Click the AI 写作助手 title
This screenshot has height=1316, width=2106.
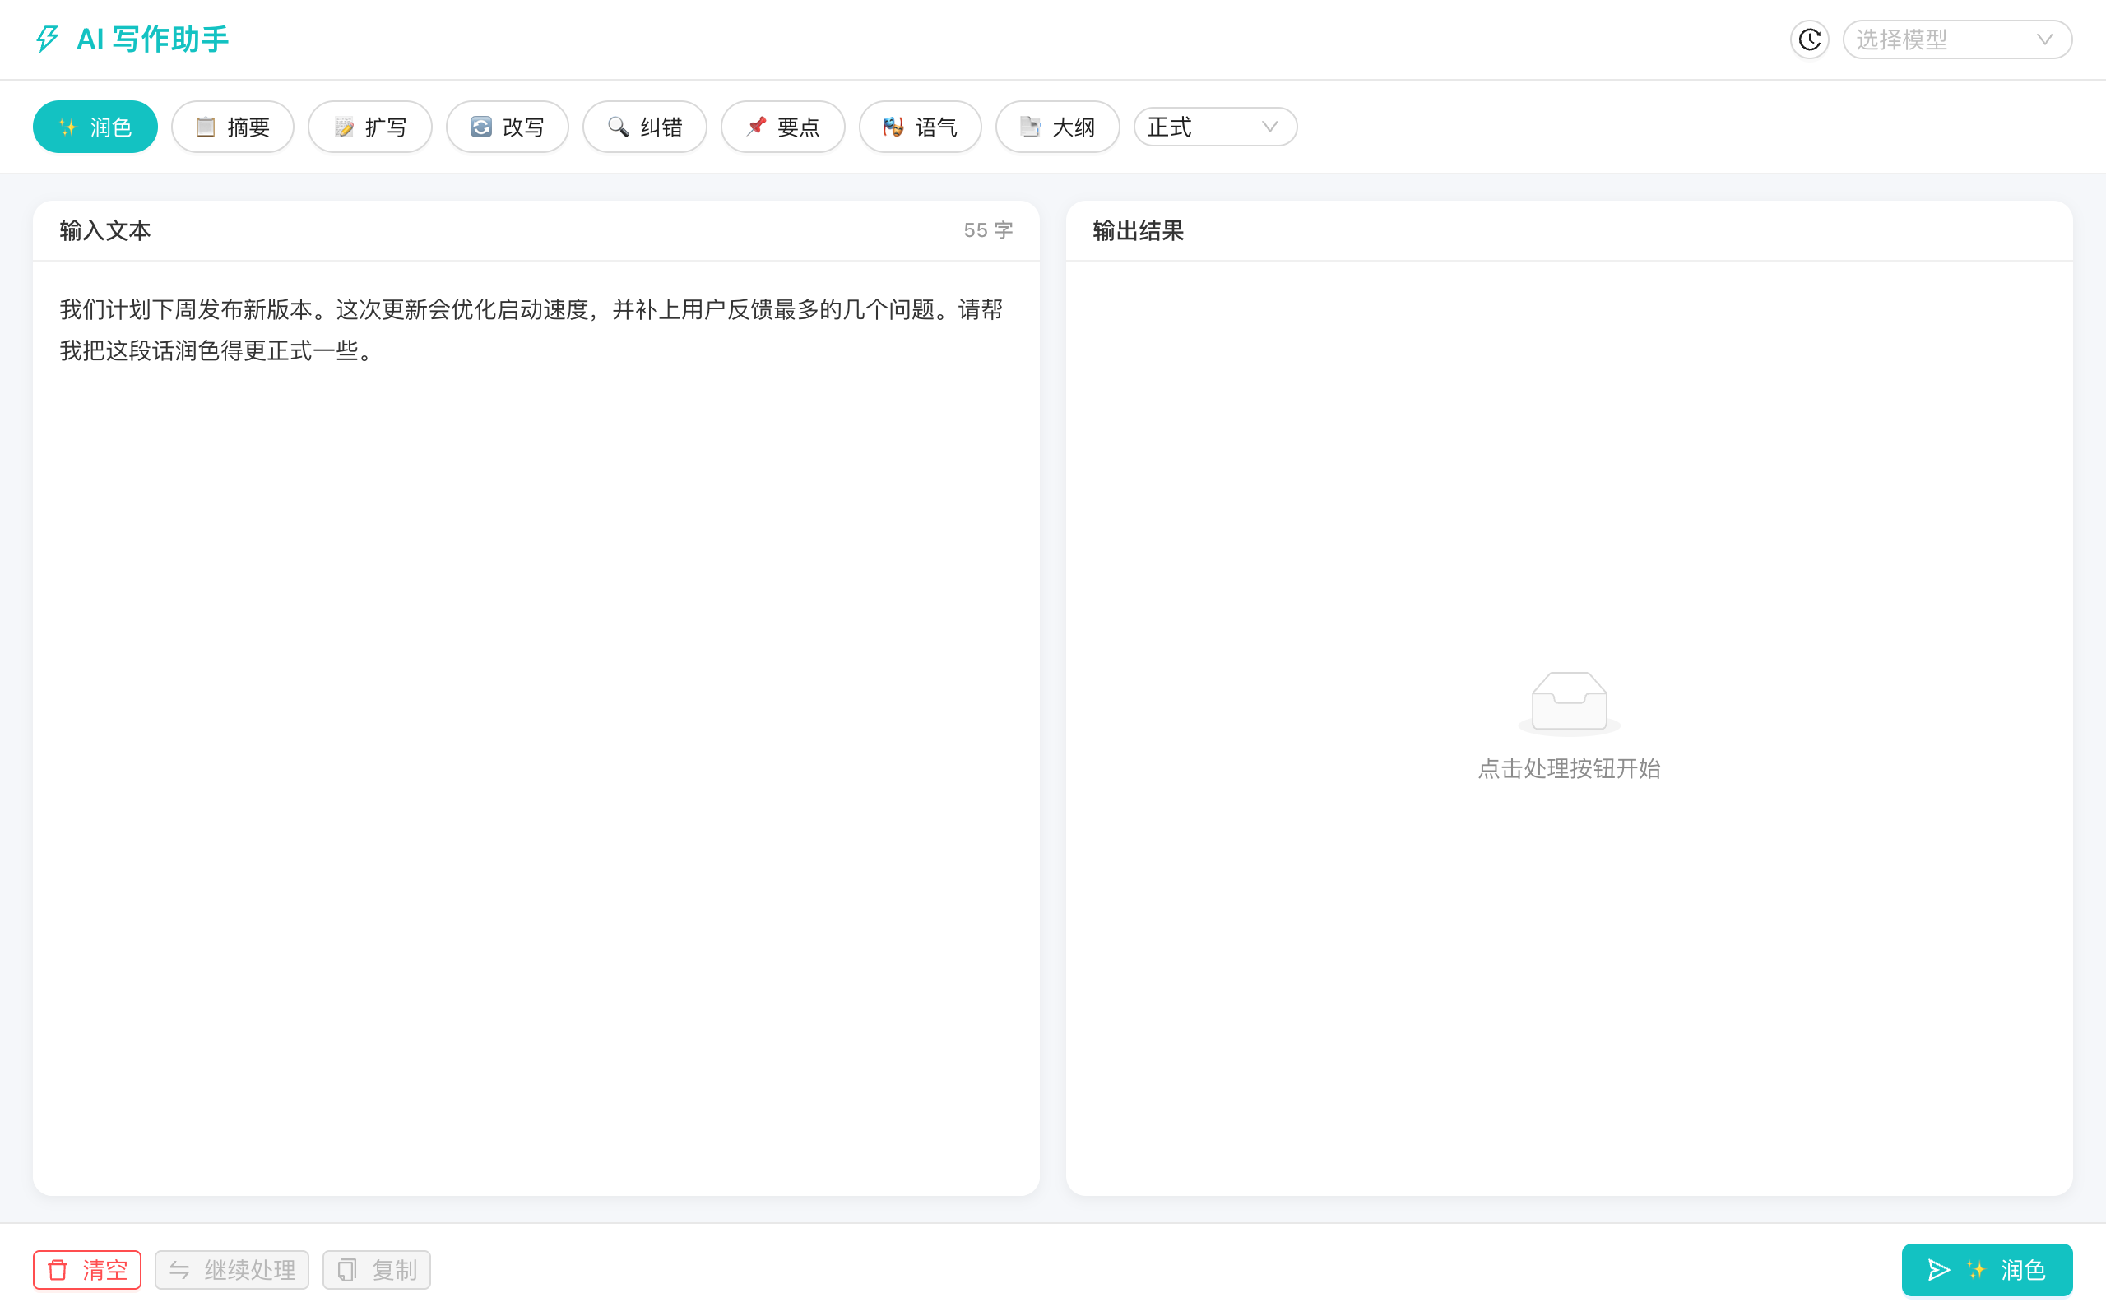[x=152, y=39]
